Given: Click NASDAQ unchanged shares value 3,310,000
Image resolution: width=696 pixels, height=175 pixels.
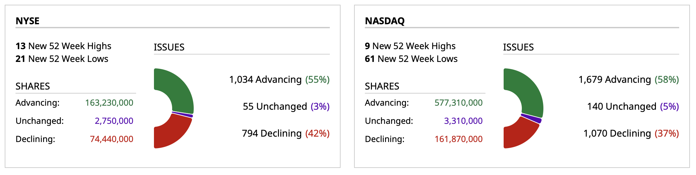Looking at the screenshot, I should point(463,121).
